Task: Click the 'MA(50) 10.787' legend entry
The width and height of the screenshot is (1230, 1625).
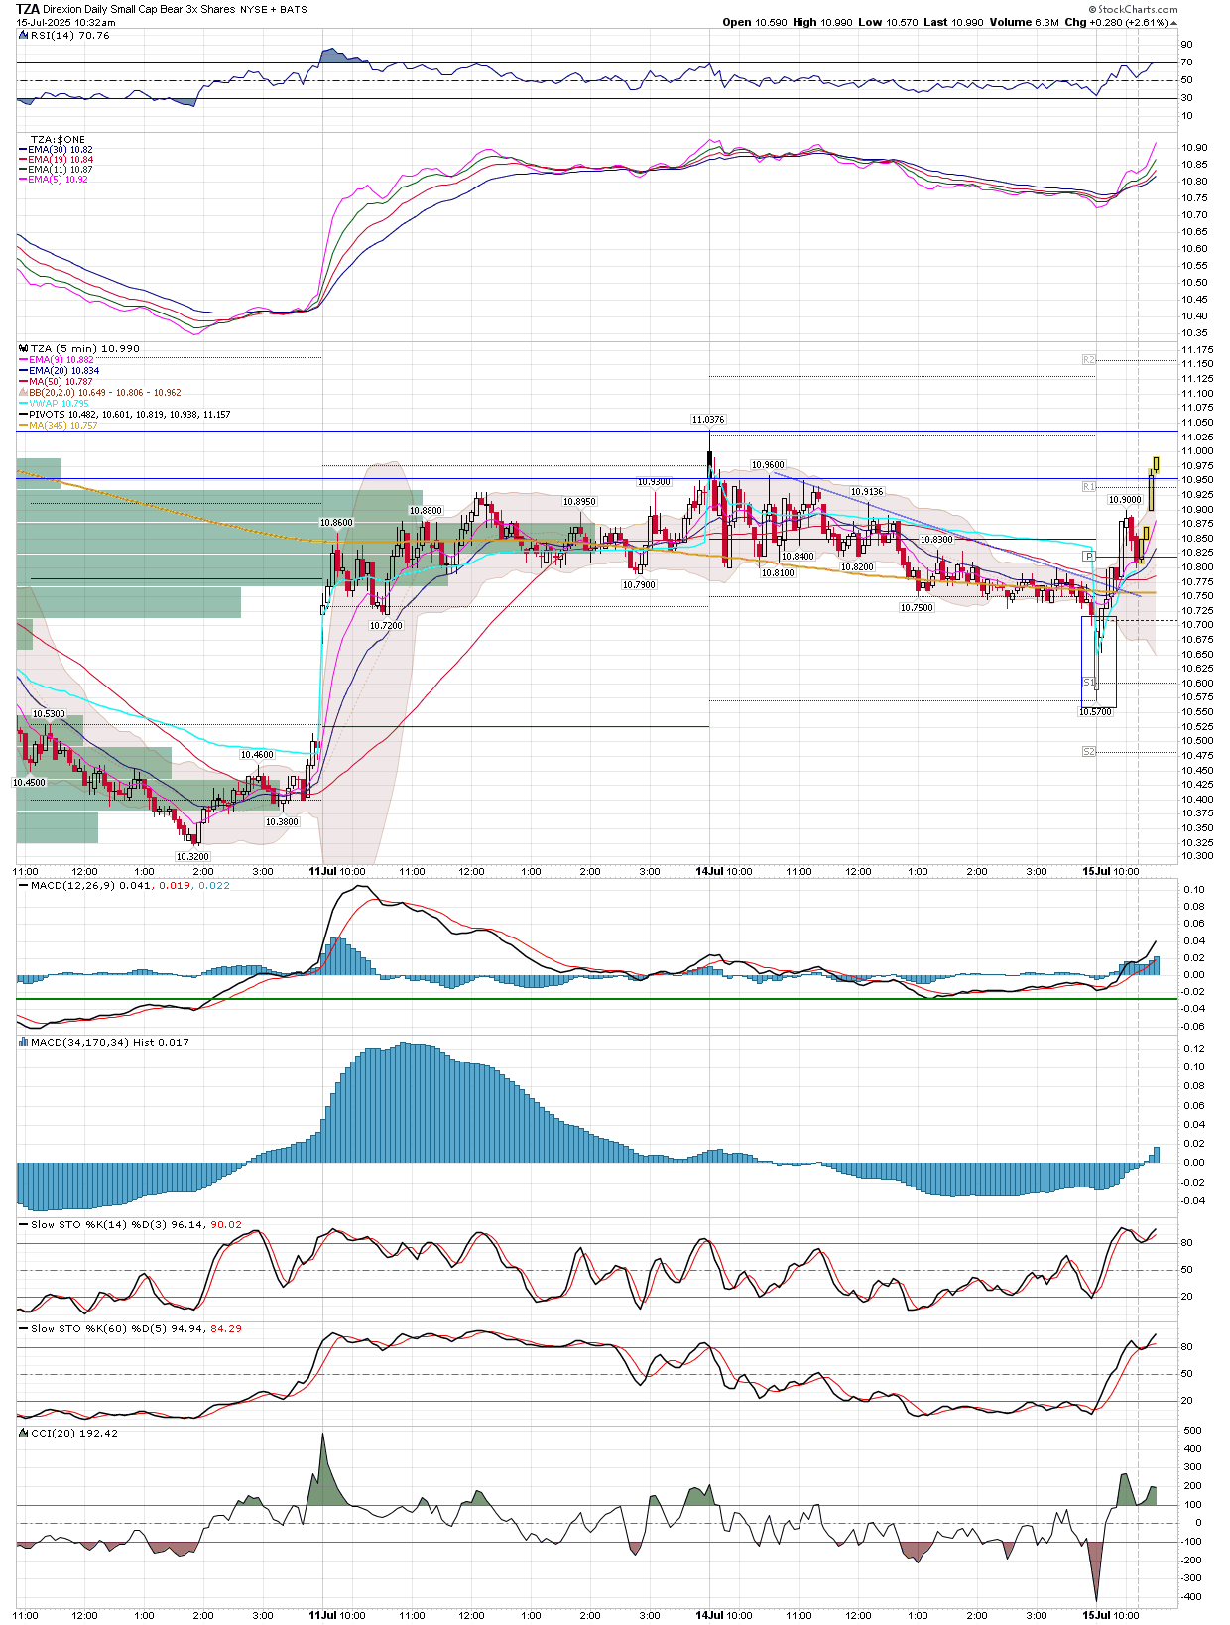Action: click(61, 382)
